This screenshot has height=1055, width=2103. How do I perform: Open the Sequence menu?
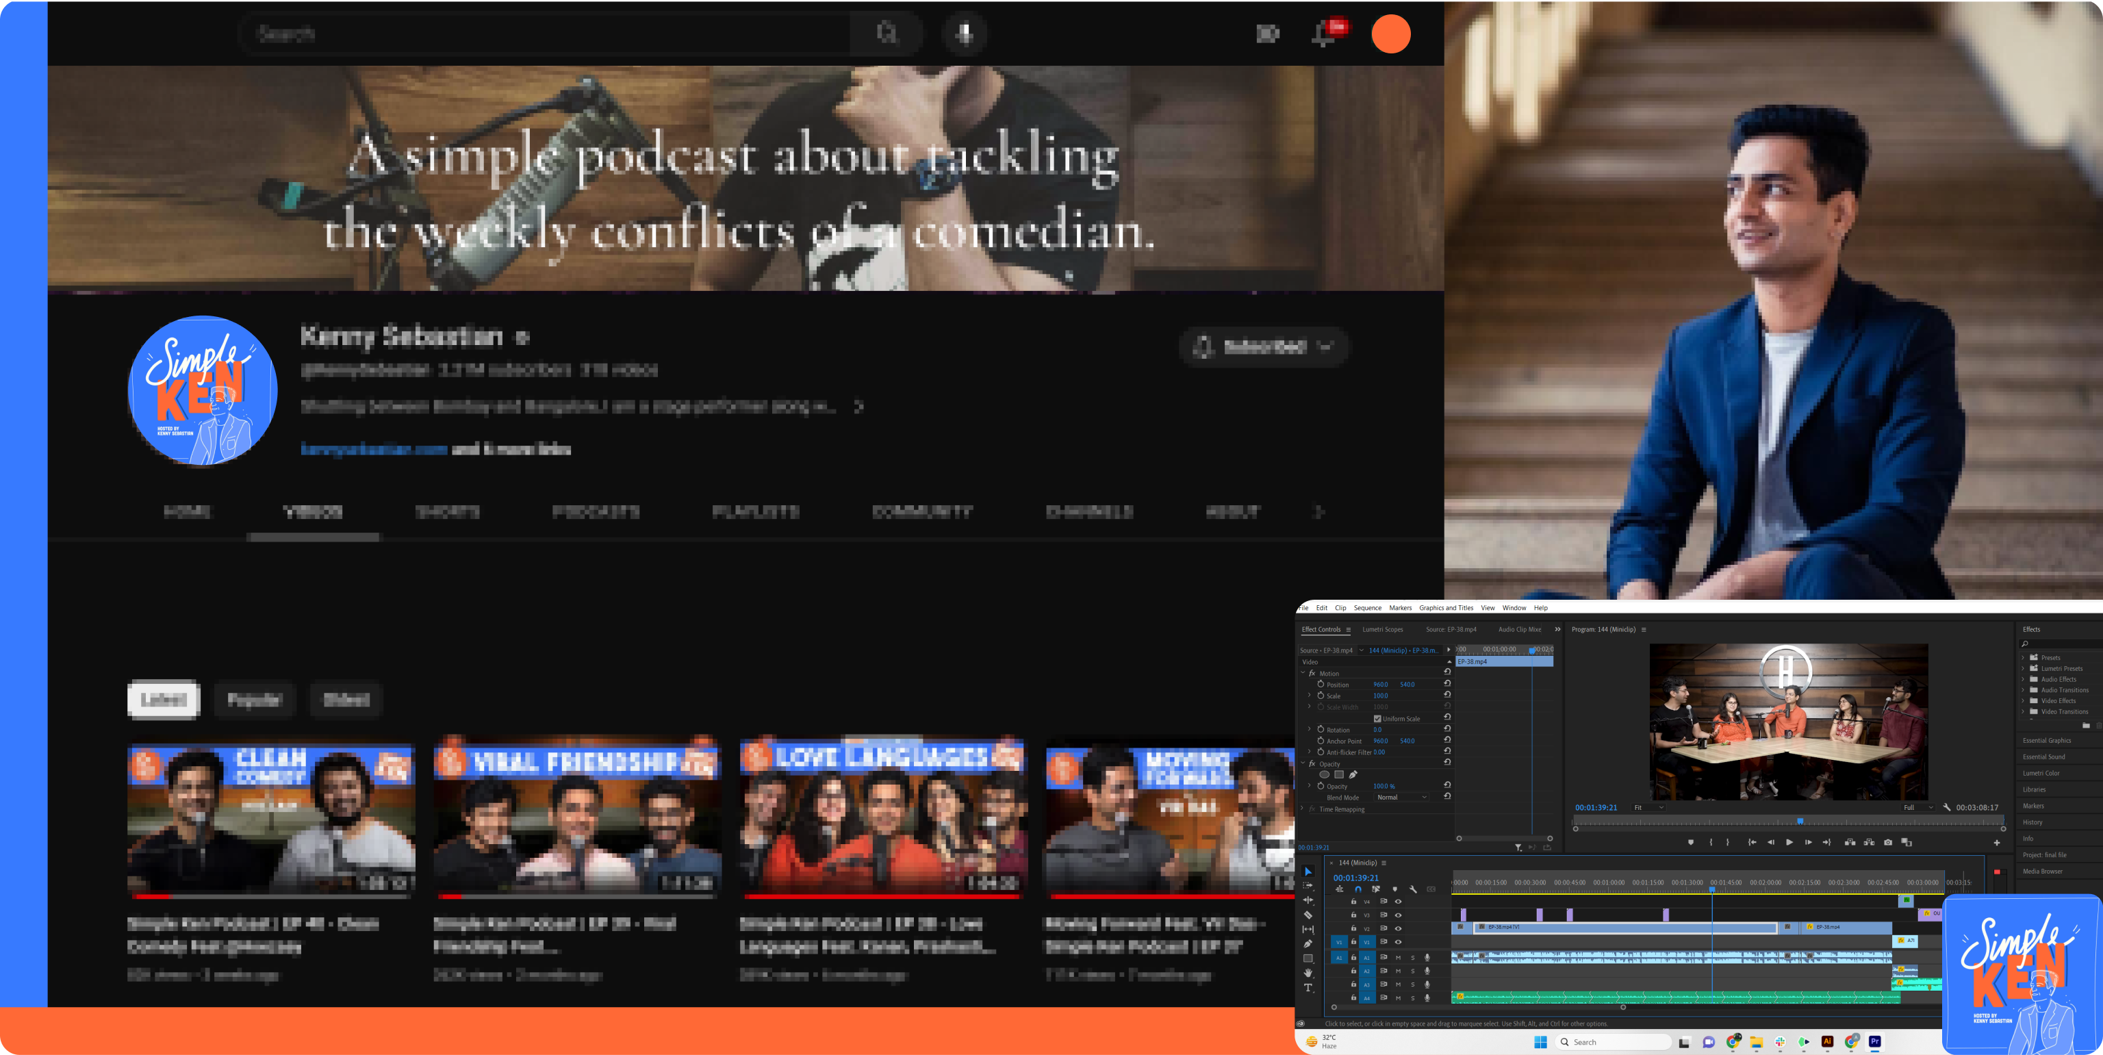[1368, 607]
